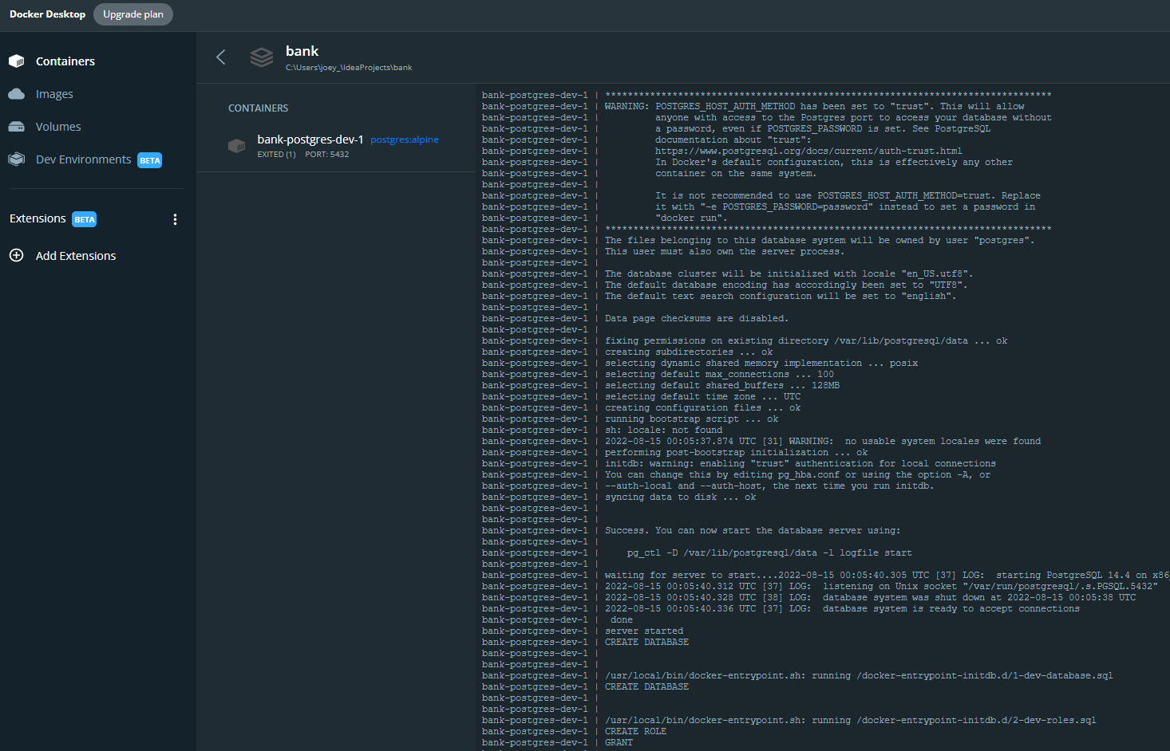This screenshot has height=751, width=1170.
Task: Select the Extensions entry in the sidebar
Action: click(37, 218)
